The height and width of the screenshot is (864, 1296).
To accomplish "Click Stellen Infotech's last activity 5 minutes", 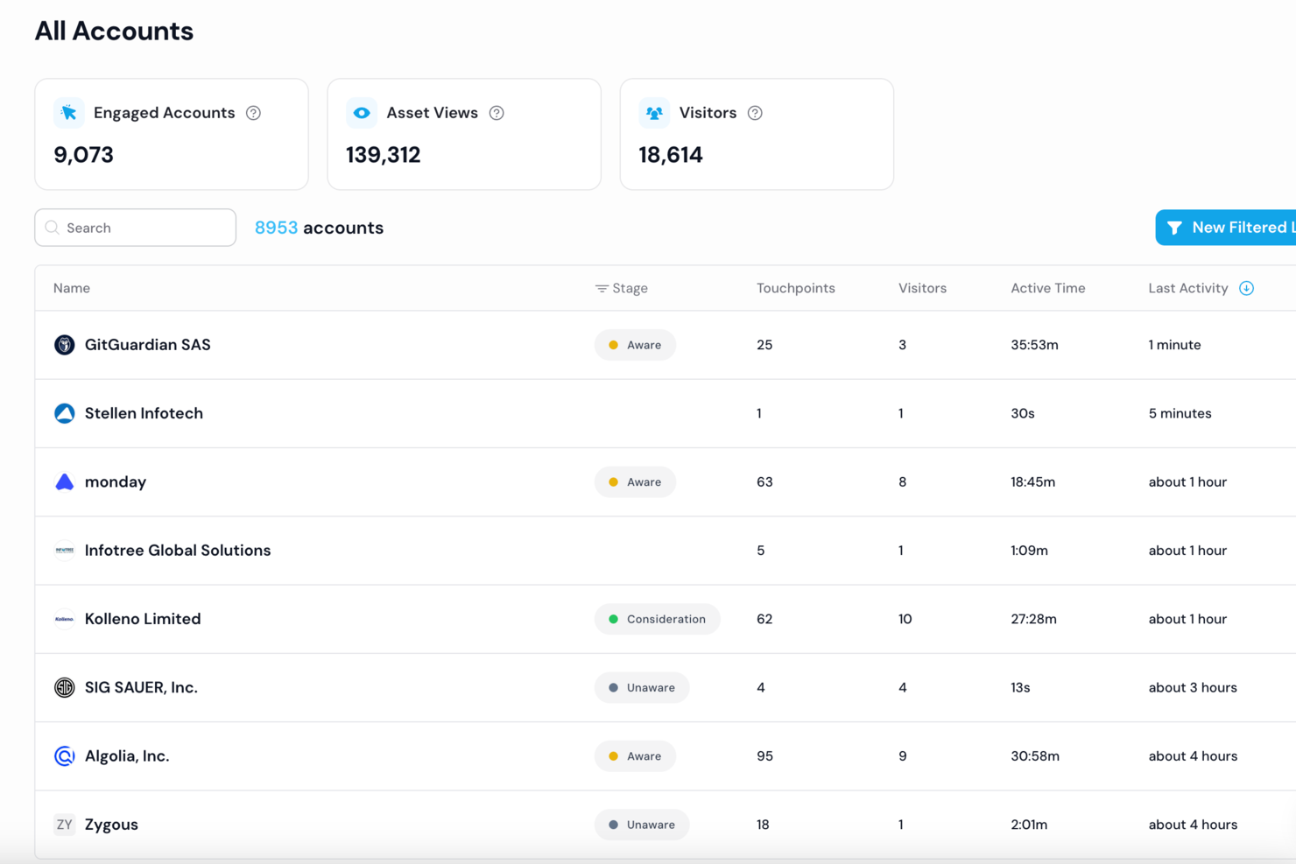I will click(1180, 413).
